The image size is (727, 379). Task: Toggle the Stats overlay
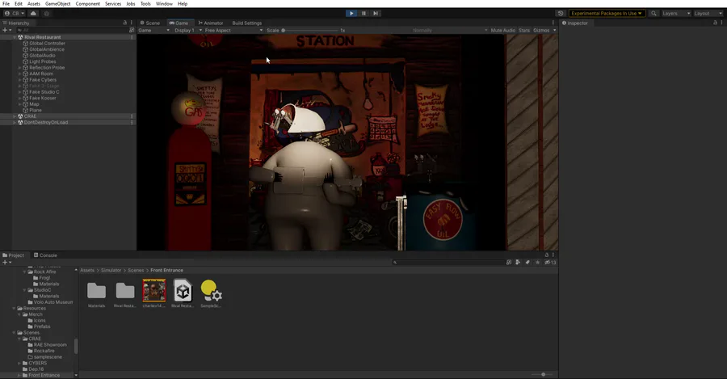tap(524, 30)
